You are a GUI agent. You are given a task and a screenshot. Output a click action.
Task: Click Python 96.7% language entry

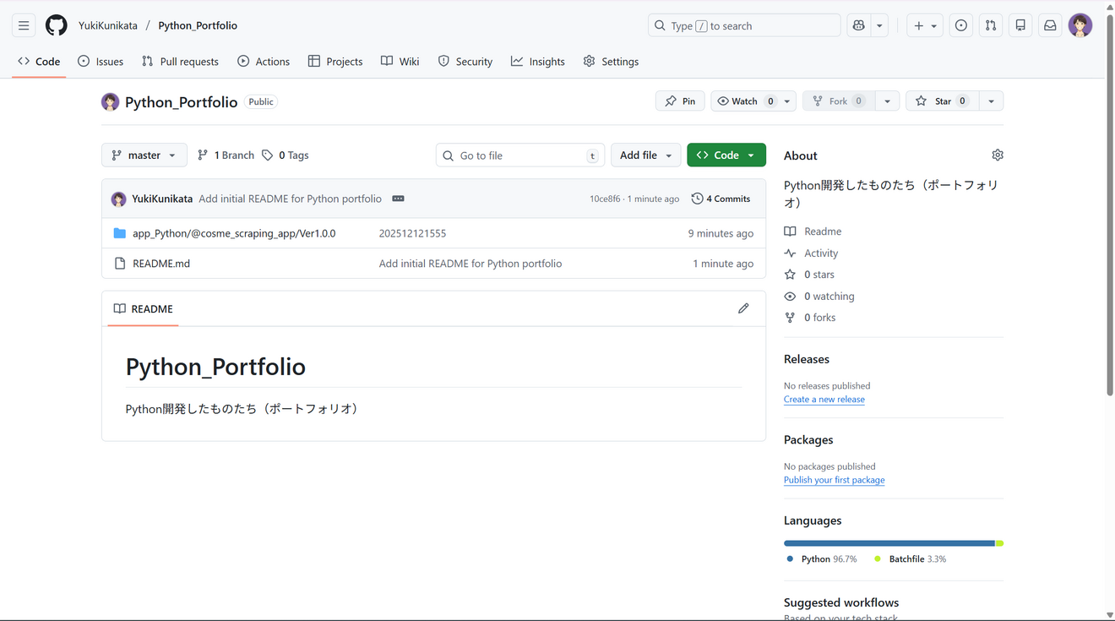point(822,559)
